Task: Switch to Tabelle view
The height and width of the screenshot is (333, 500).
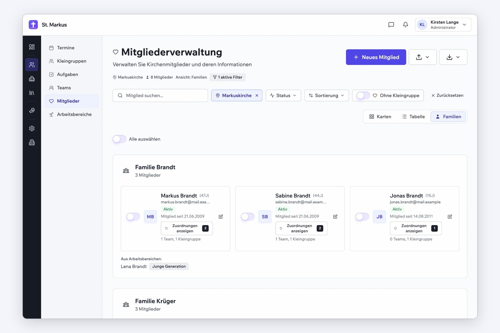Action: pos(413,117)
